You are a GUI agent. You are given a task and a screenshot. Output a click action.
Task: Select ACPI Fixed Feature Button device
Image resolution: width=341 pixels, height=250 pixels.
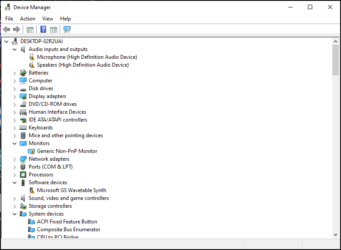tap(67, 222)
